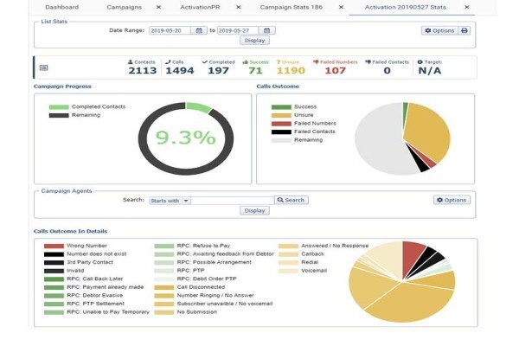Open the start date calendar picker
The image size is (519, 346).
point(199,30)
